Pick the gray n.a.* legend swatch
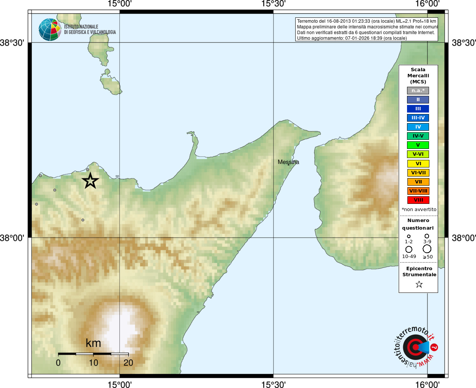 418,91
